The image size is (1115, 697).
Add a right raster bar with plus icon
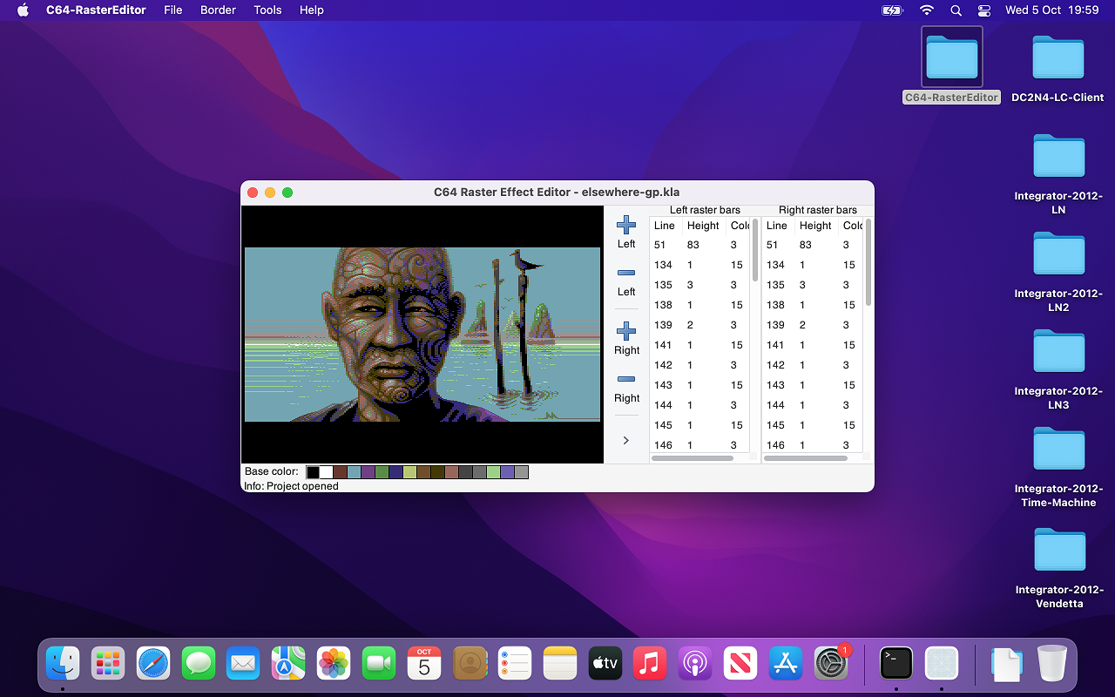click(x=626, y=331)
